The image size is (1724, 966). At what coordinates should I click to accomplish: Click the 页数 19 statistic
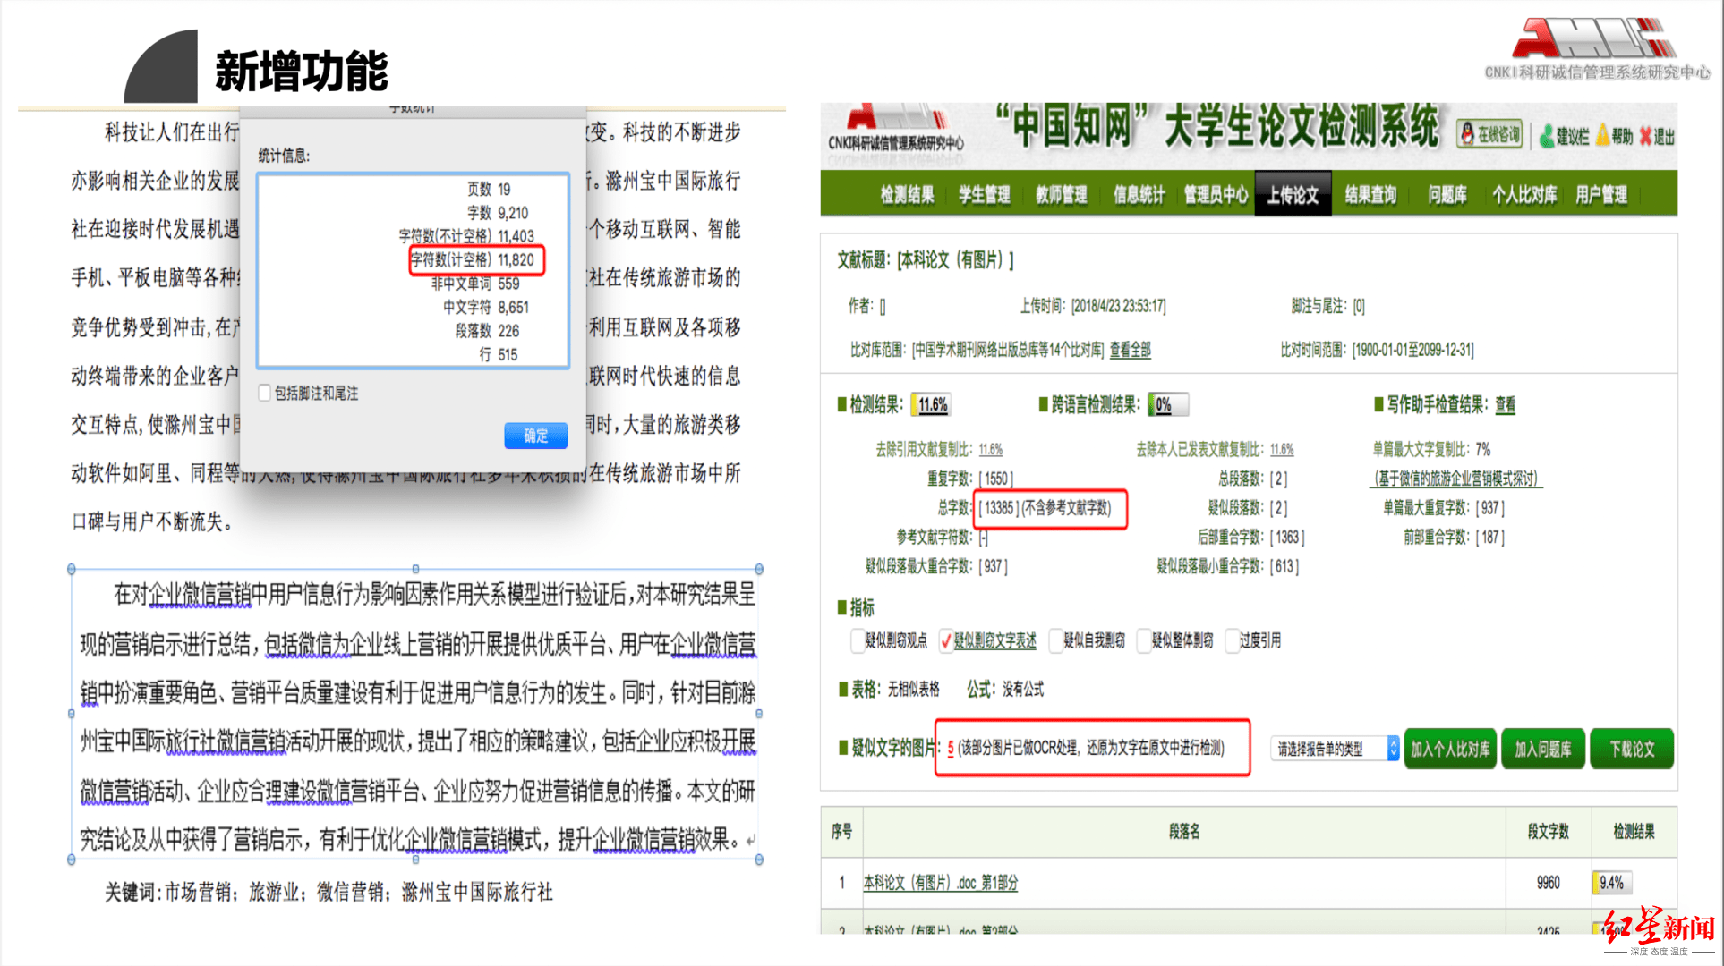[489, 189]
